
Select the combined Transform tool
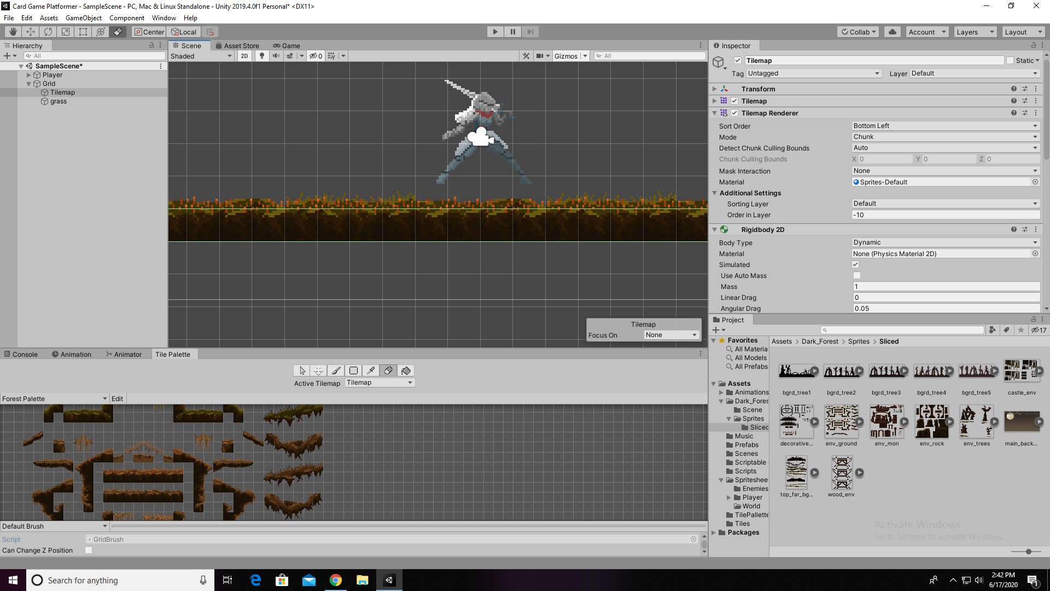click(x=101, y=32)
